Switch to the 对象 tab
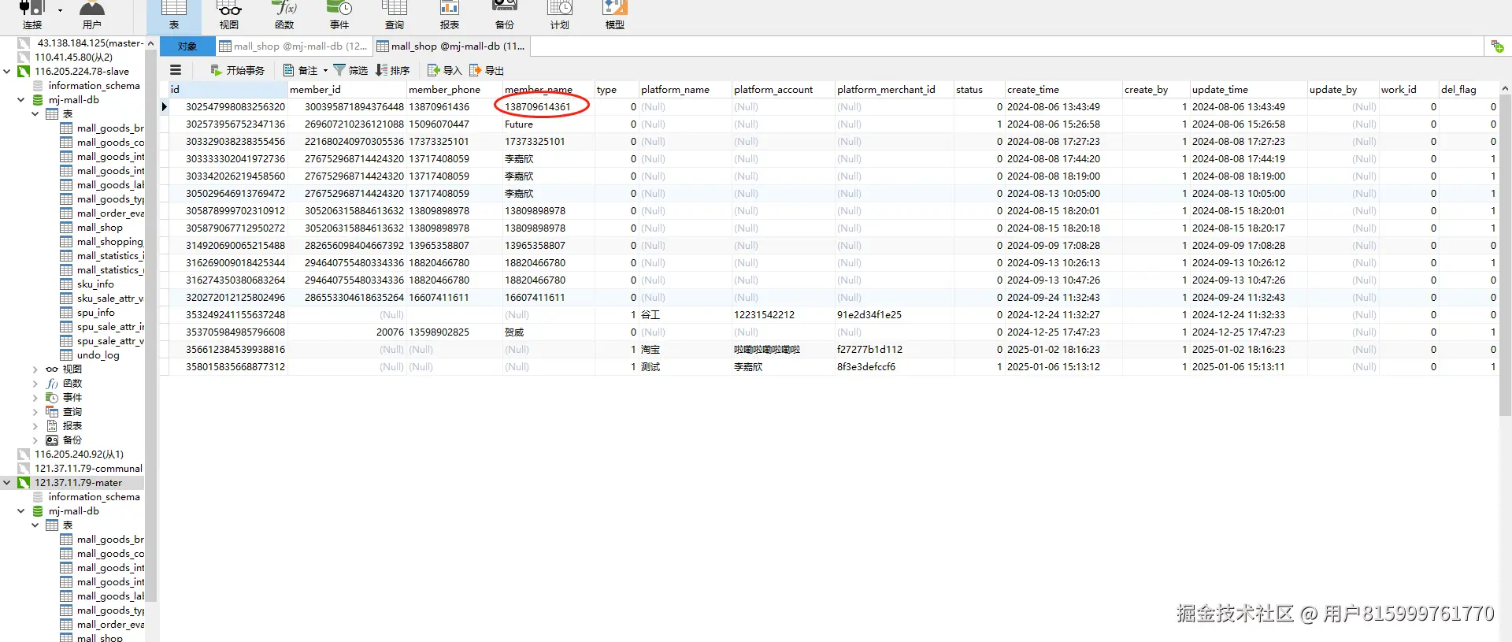 187,46
